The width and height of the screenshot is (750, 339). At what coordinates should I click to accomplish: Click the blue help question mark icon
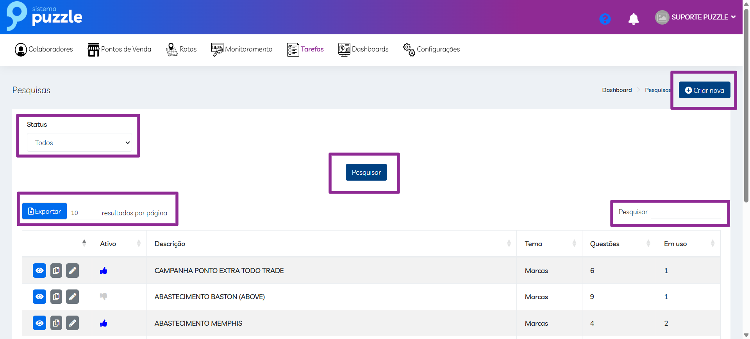coord(605,19)
